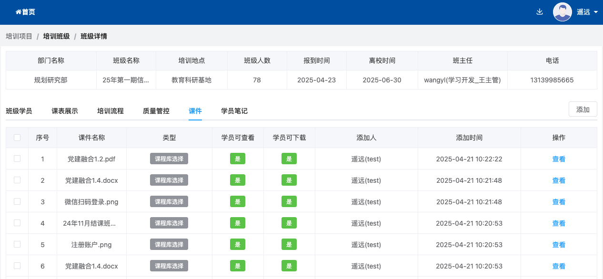Click phone number 13139985665

552,80
